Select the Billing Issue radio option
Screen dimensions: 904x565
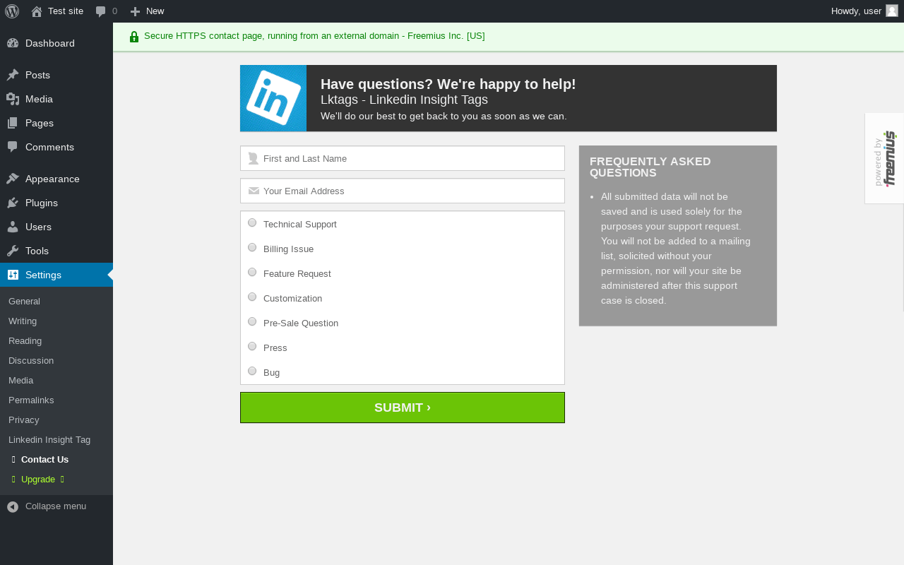click(x=252, y=247)
